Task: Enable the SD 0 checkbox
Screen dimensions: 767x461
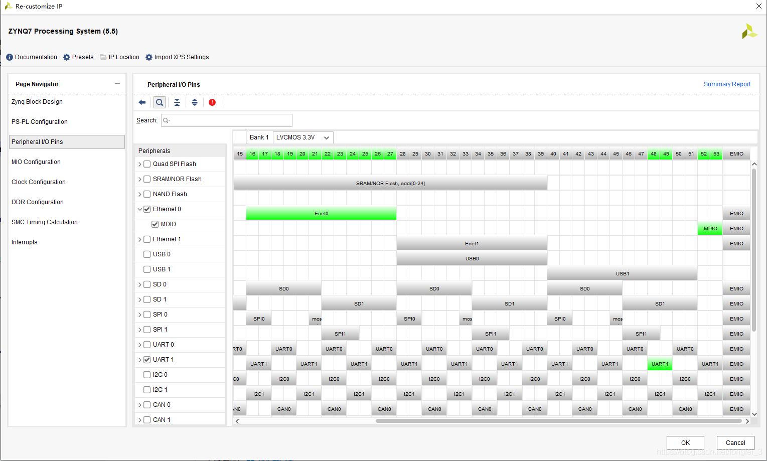Action: pyautogui.click(x=147, y=284)
